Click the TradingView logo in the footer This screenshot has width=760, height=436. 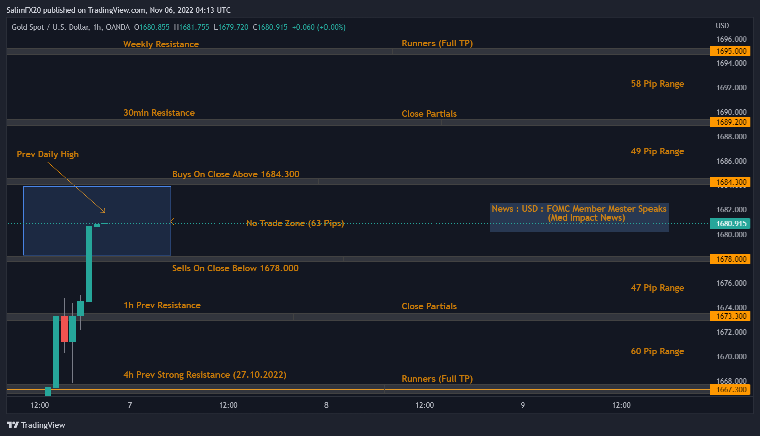[36, 425]
